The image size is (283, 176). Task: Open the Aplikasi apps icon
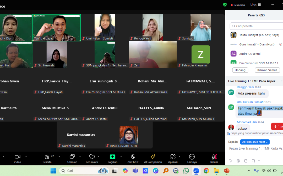(x=173, y=157)
